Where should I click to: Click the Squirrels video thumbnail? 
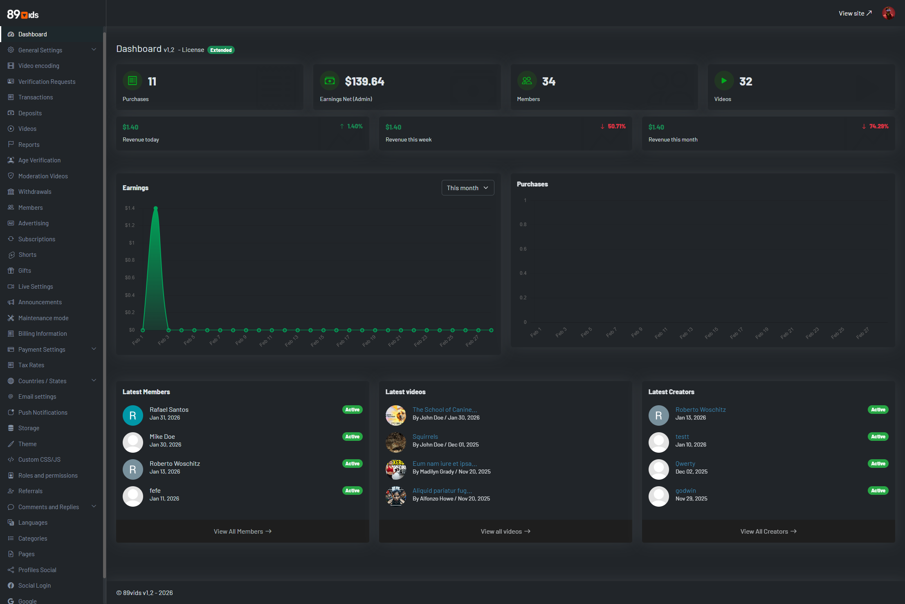click(x=395, y=442)
